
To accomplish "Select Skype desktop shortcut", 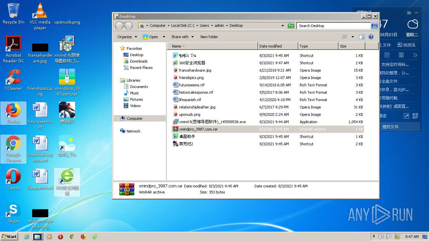I will (13, 213).
